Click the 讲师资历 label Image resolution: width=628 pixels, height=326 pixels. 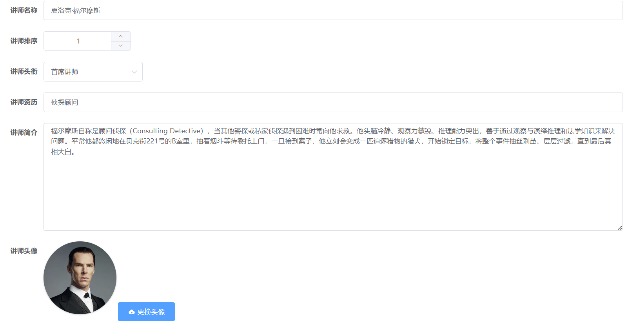pos(24,102)
